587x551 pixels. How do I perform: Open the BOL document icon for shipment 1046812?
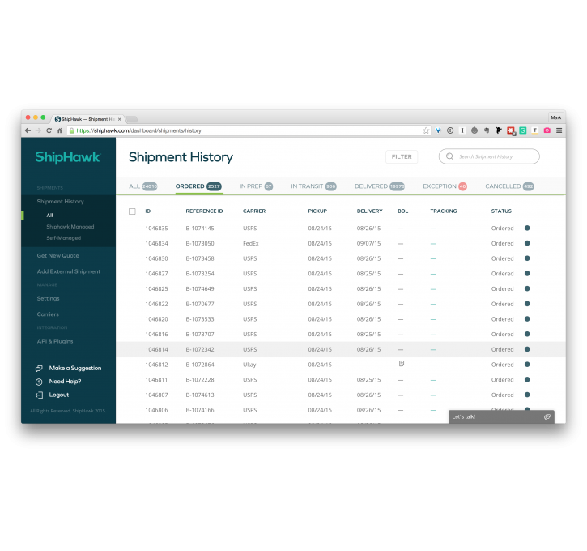pos(402,364)
